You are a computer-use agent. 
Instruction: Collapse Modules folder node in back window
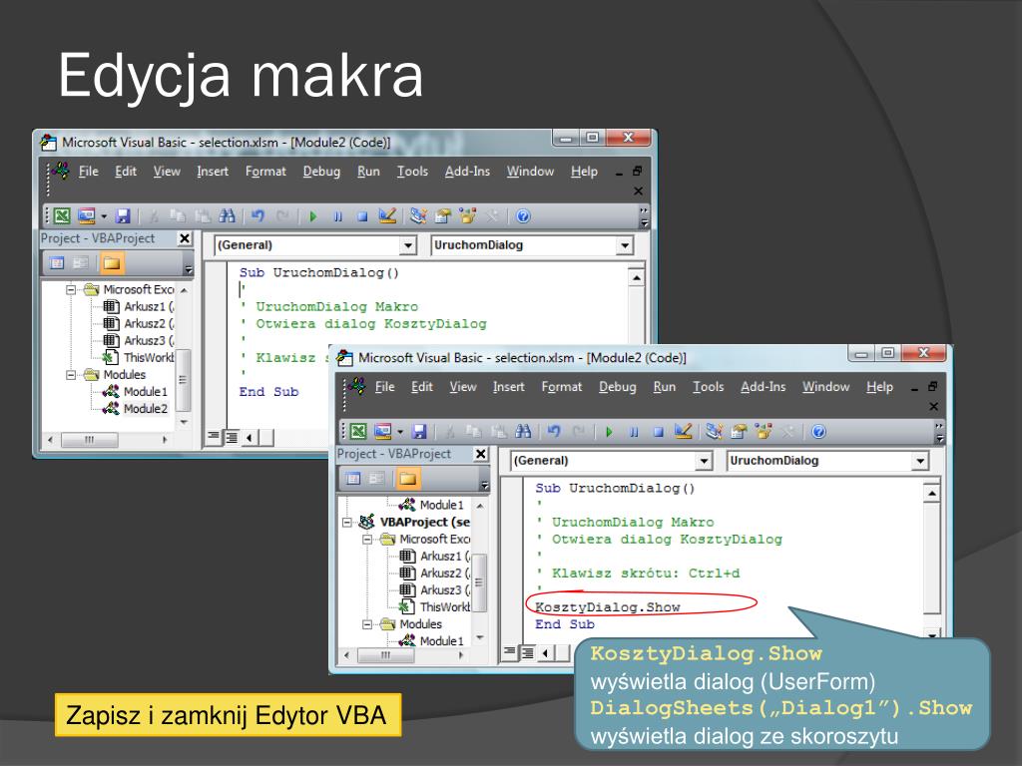point(71,375)
